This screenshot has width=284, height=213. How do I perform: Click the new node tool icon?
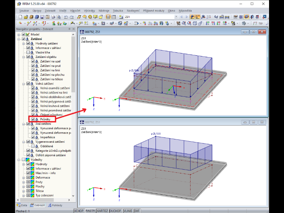[x=20, y=23]
